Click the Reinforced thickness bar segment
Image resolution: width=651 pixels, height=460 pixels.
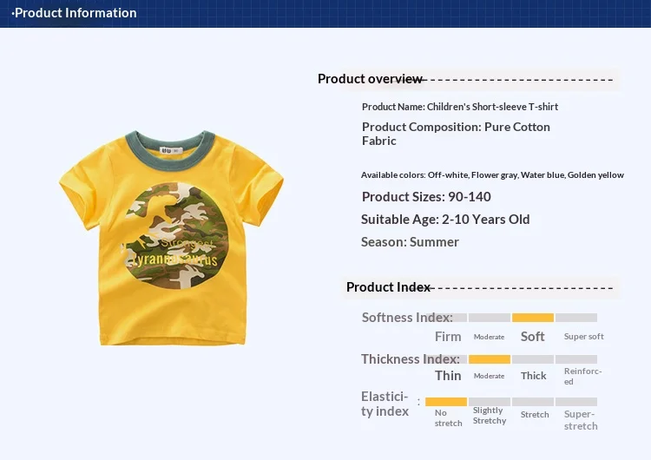(x=576, y=359)
